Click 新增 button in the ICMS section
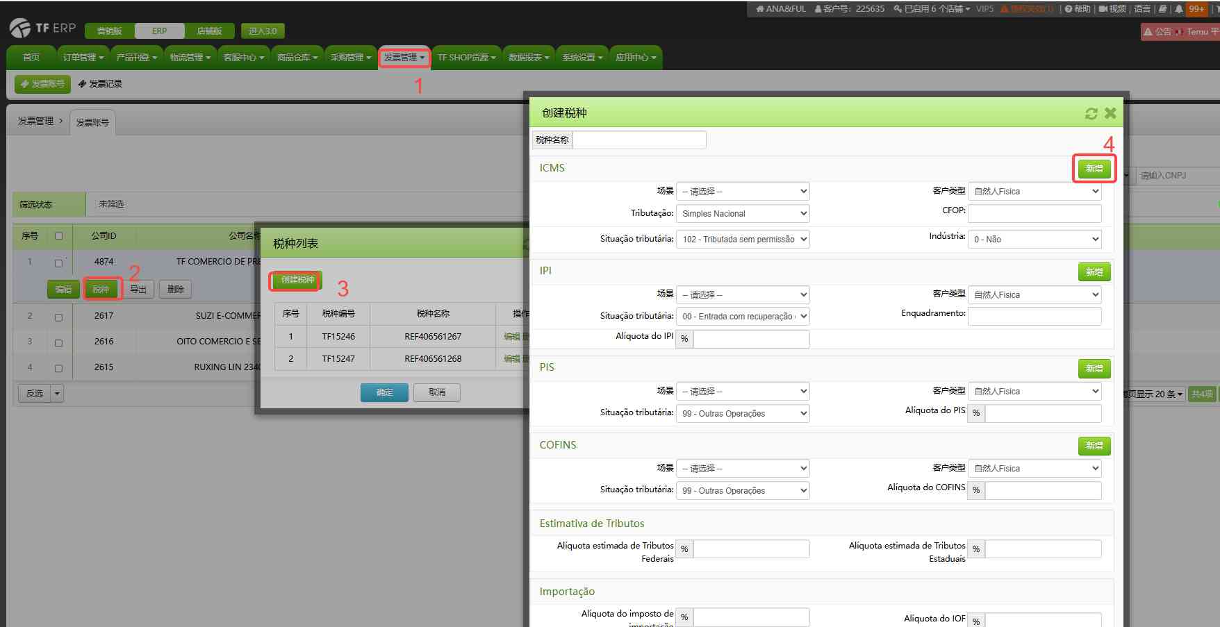Image resolution: width=1220 pixels, height=627 pixels. point(1094,169)
